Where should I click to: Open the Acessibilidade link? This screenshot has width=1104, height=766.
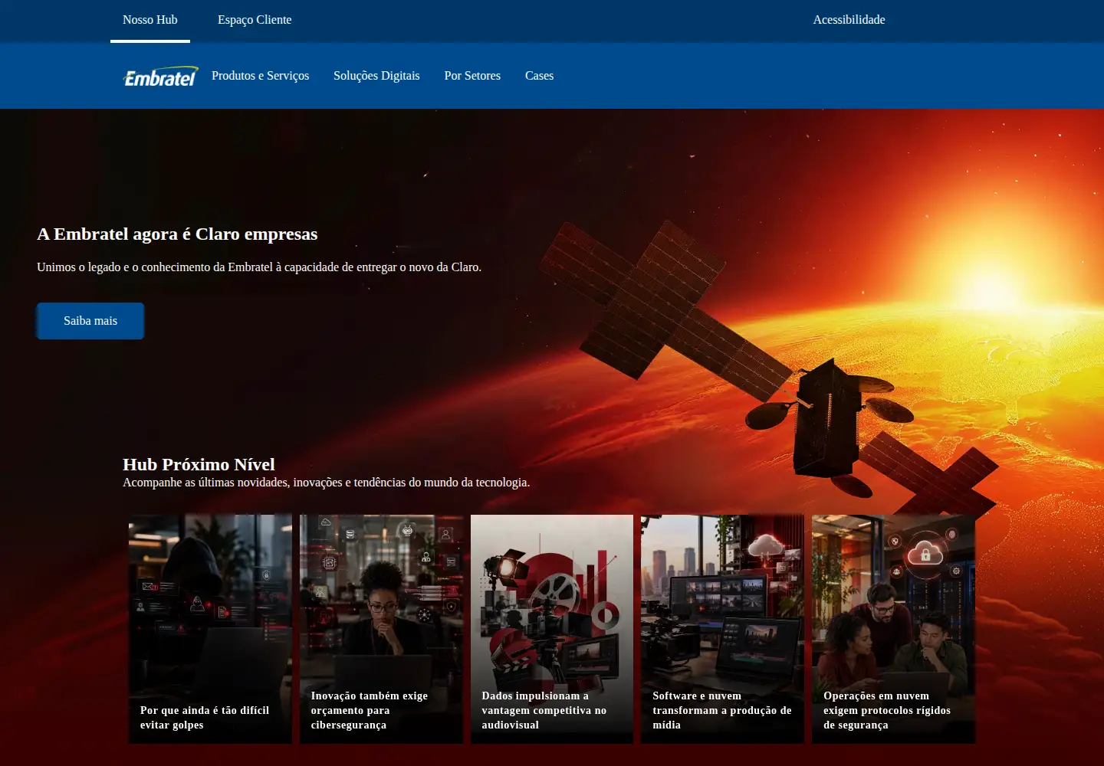tap(849, 20)
